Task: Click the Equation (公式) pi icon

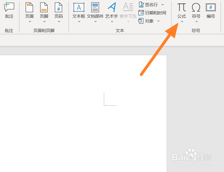Action: 182,7
